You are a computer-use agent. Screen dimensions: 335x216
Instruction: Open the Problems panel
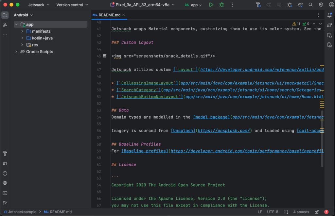point(5,173)
